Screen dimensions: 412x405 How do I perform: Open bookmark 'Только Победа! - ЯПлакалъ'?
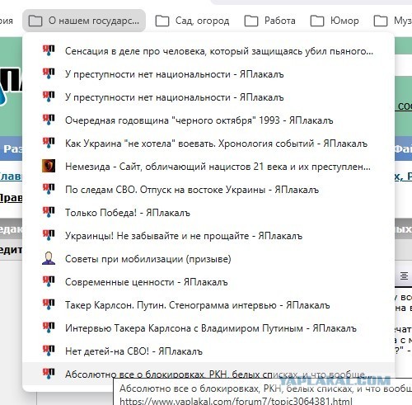pyautogui.click(x=208, y=213)
